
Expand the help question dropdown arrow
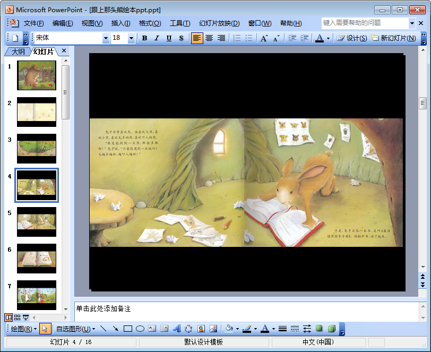pos(412,23)
